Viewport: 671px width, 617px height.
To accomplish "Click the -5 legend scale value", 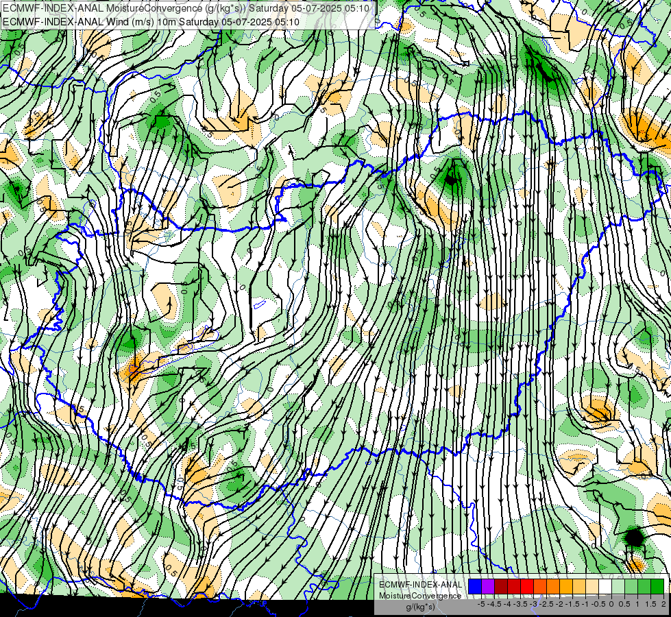I will pos(481,604).
